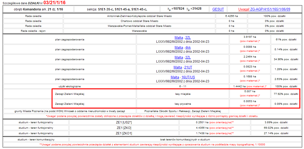This screenshot has width=304, height=149.
Task: Select the Antoninek-Zieliniec-Kobylepole district cell
Action: (140, 16)
